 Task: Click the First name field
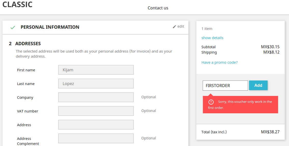(x=96, y=70)
